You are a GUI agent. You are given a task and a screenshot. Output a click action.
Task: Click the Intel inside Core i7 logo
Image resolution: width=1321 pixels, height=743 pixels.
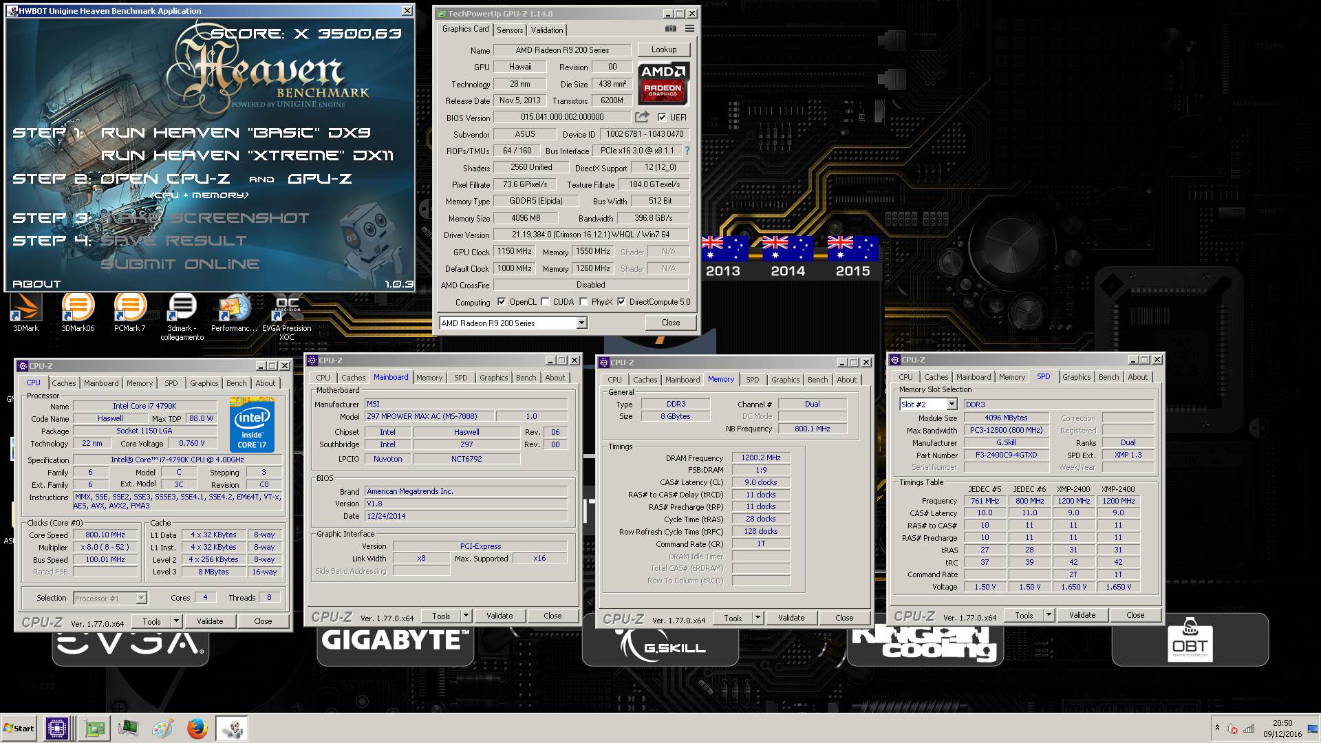(x=252, y=425)
